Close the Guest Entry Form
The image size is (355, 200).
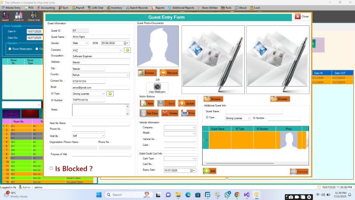302,17
